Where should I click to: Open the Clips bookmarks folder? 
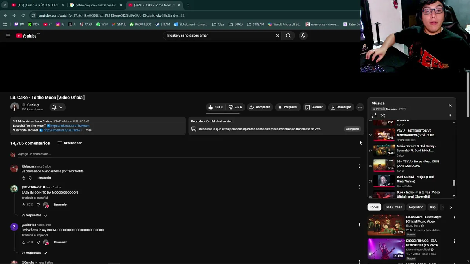point(218,25)
